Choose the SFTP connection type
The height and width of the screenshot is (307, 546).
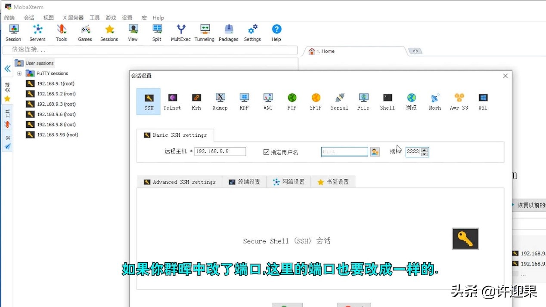coord(315,101)
